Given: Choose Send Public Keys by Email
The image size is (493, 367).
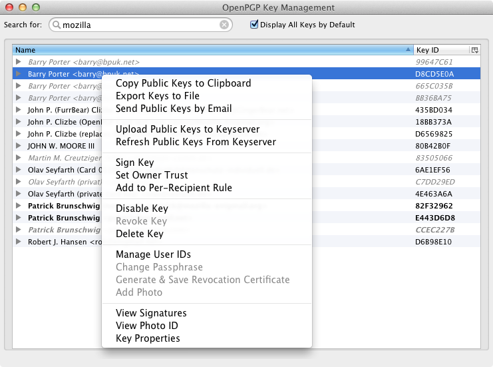Looking at the screenshot, I should [174, 109].
